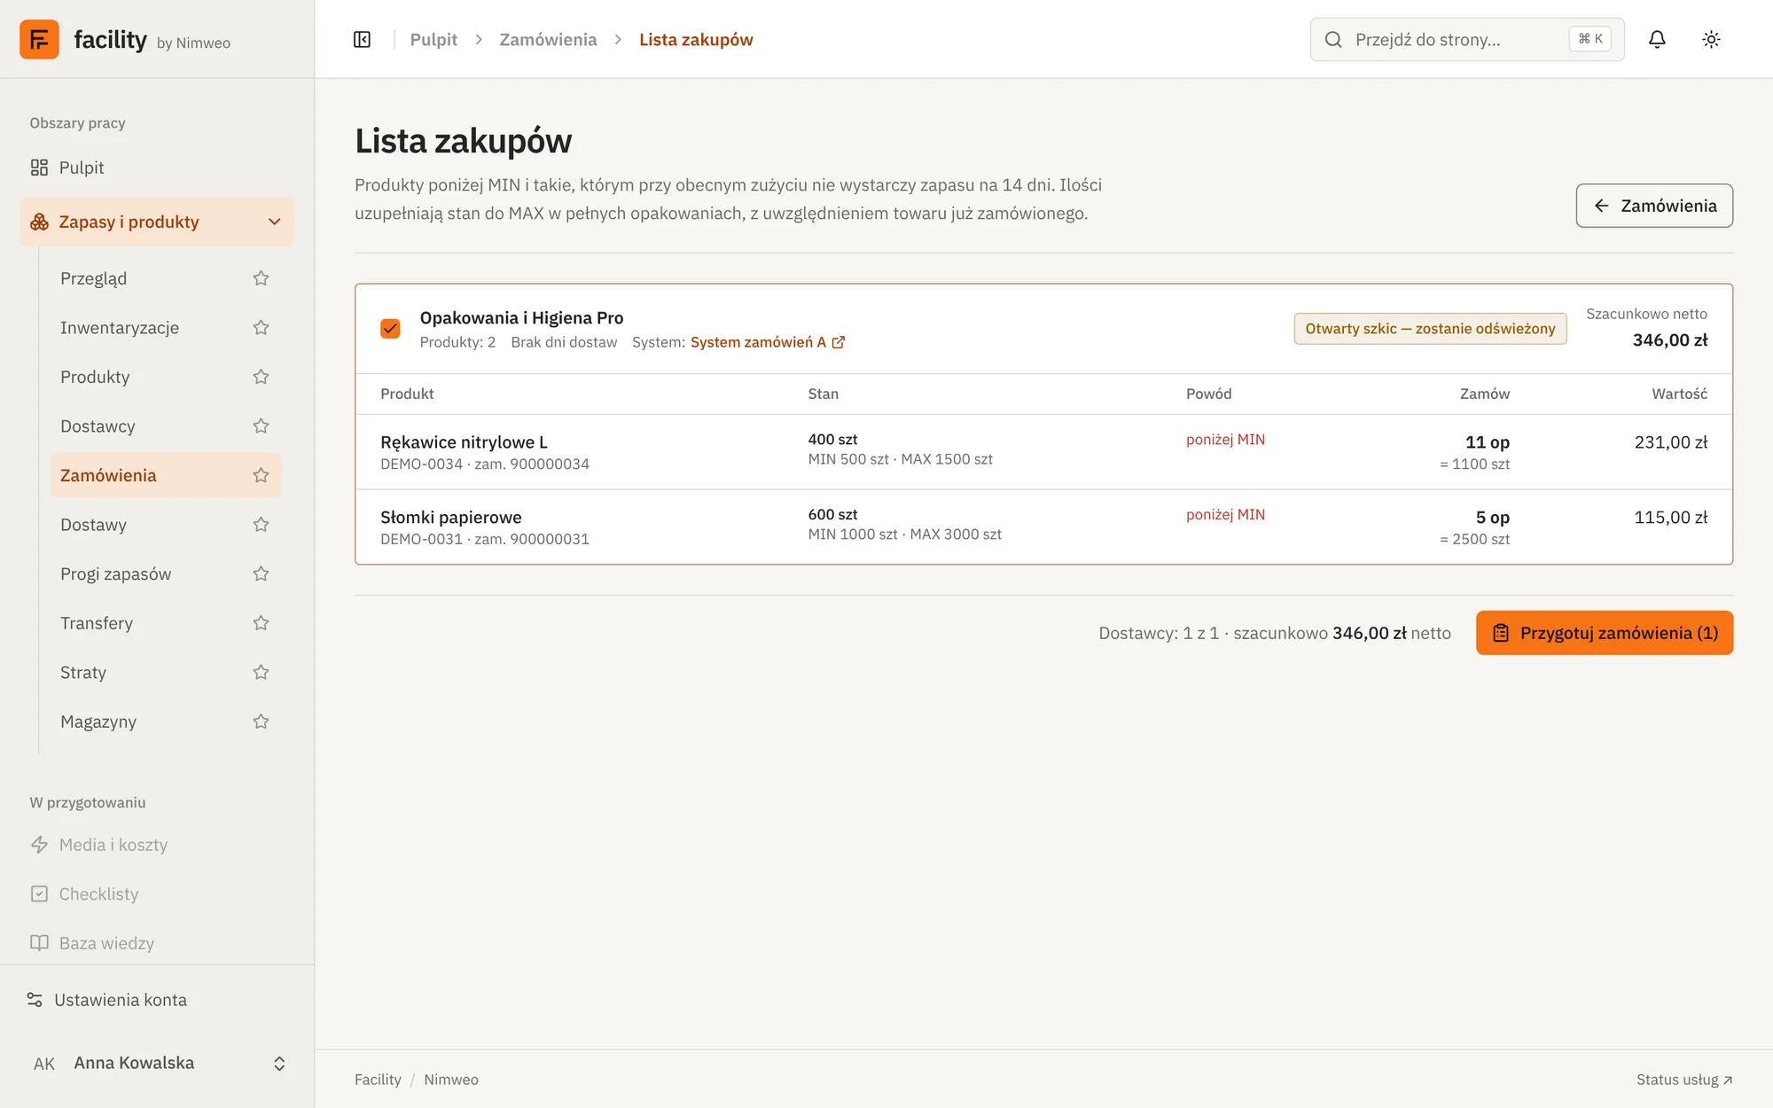The image size is (1773, 1108).
Task: Toggle favorite star on Progi zapasów
Action: (261, 574)
